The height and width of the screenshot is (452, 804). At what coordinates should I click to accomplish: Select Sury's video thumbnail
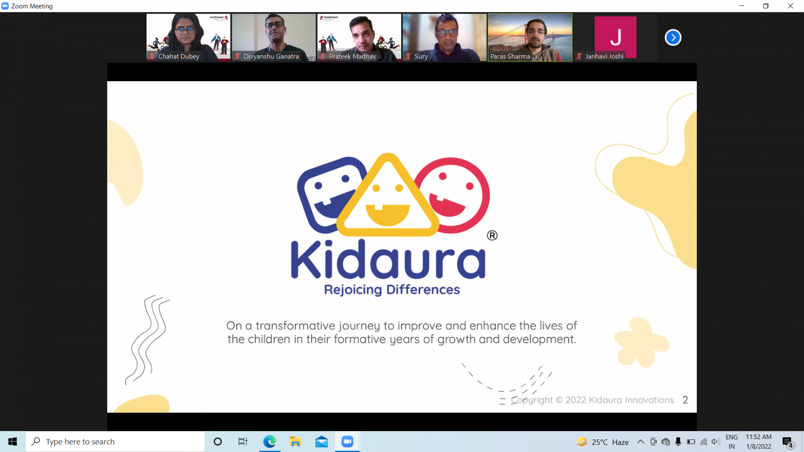[444, 37]
